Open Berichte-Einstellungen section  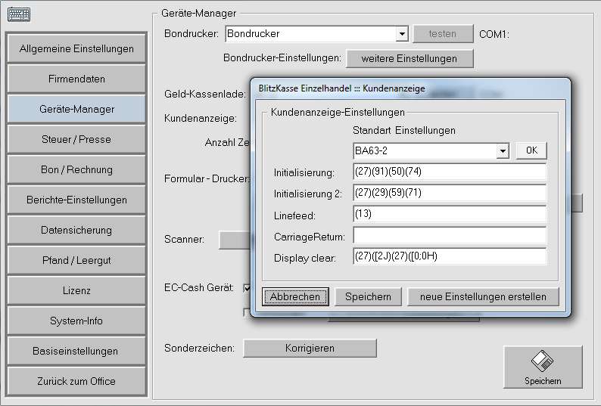click(76, 200)
